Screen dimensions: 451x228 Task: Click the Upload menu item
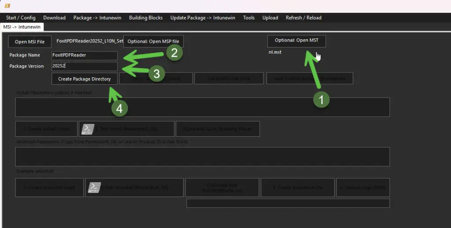click(x=270, y=18)
